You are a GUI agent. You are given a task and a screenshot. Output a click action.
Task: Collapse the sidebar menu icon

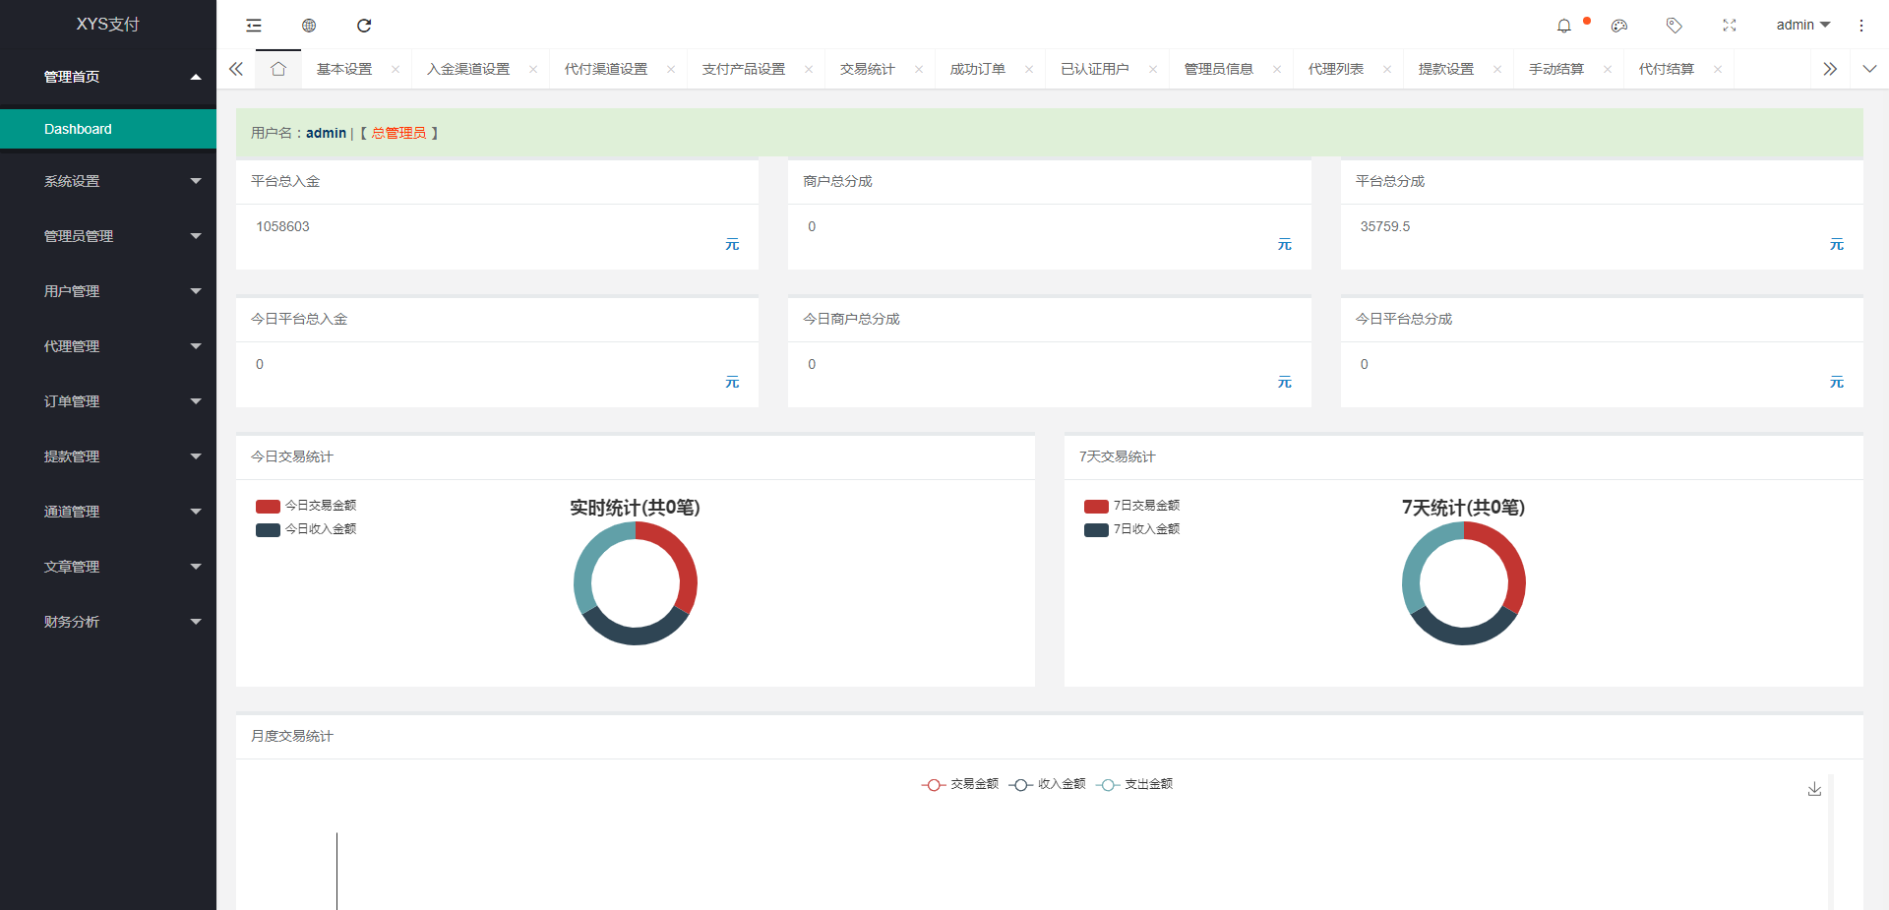254,26
